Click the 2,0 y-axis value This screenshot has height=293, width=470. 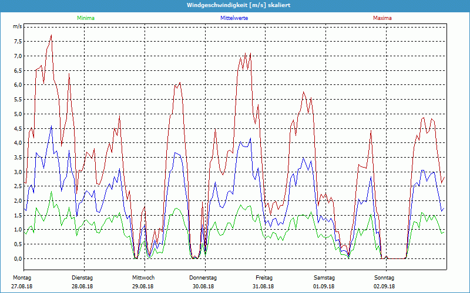pyautogui.click(x=18, y=201)
